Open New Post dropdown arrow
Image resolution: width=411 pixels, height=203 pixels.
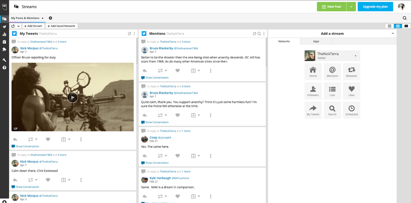pyautogui.click(x=351, y=7)
